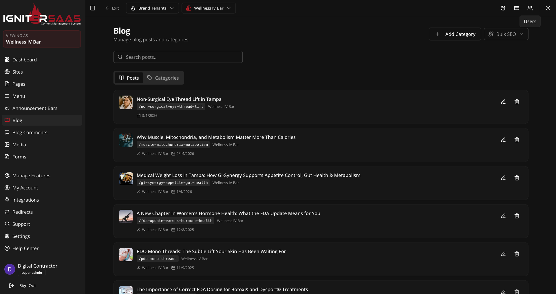Edit the FDA Update hormone health post
This screenshot has width=556, height=294.
click(x=503, y=216)
